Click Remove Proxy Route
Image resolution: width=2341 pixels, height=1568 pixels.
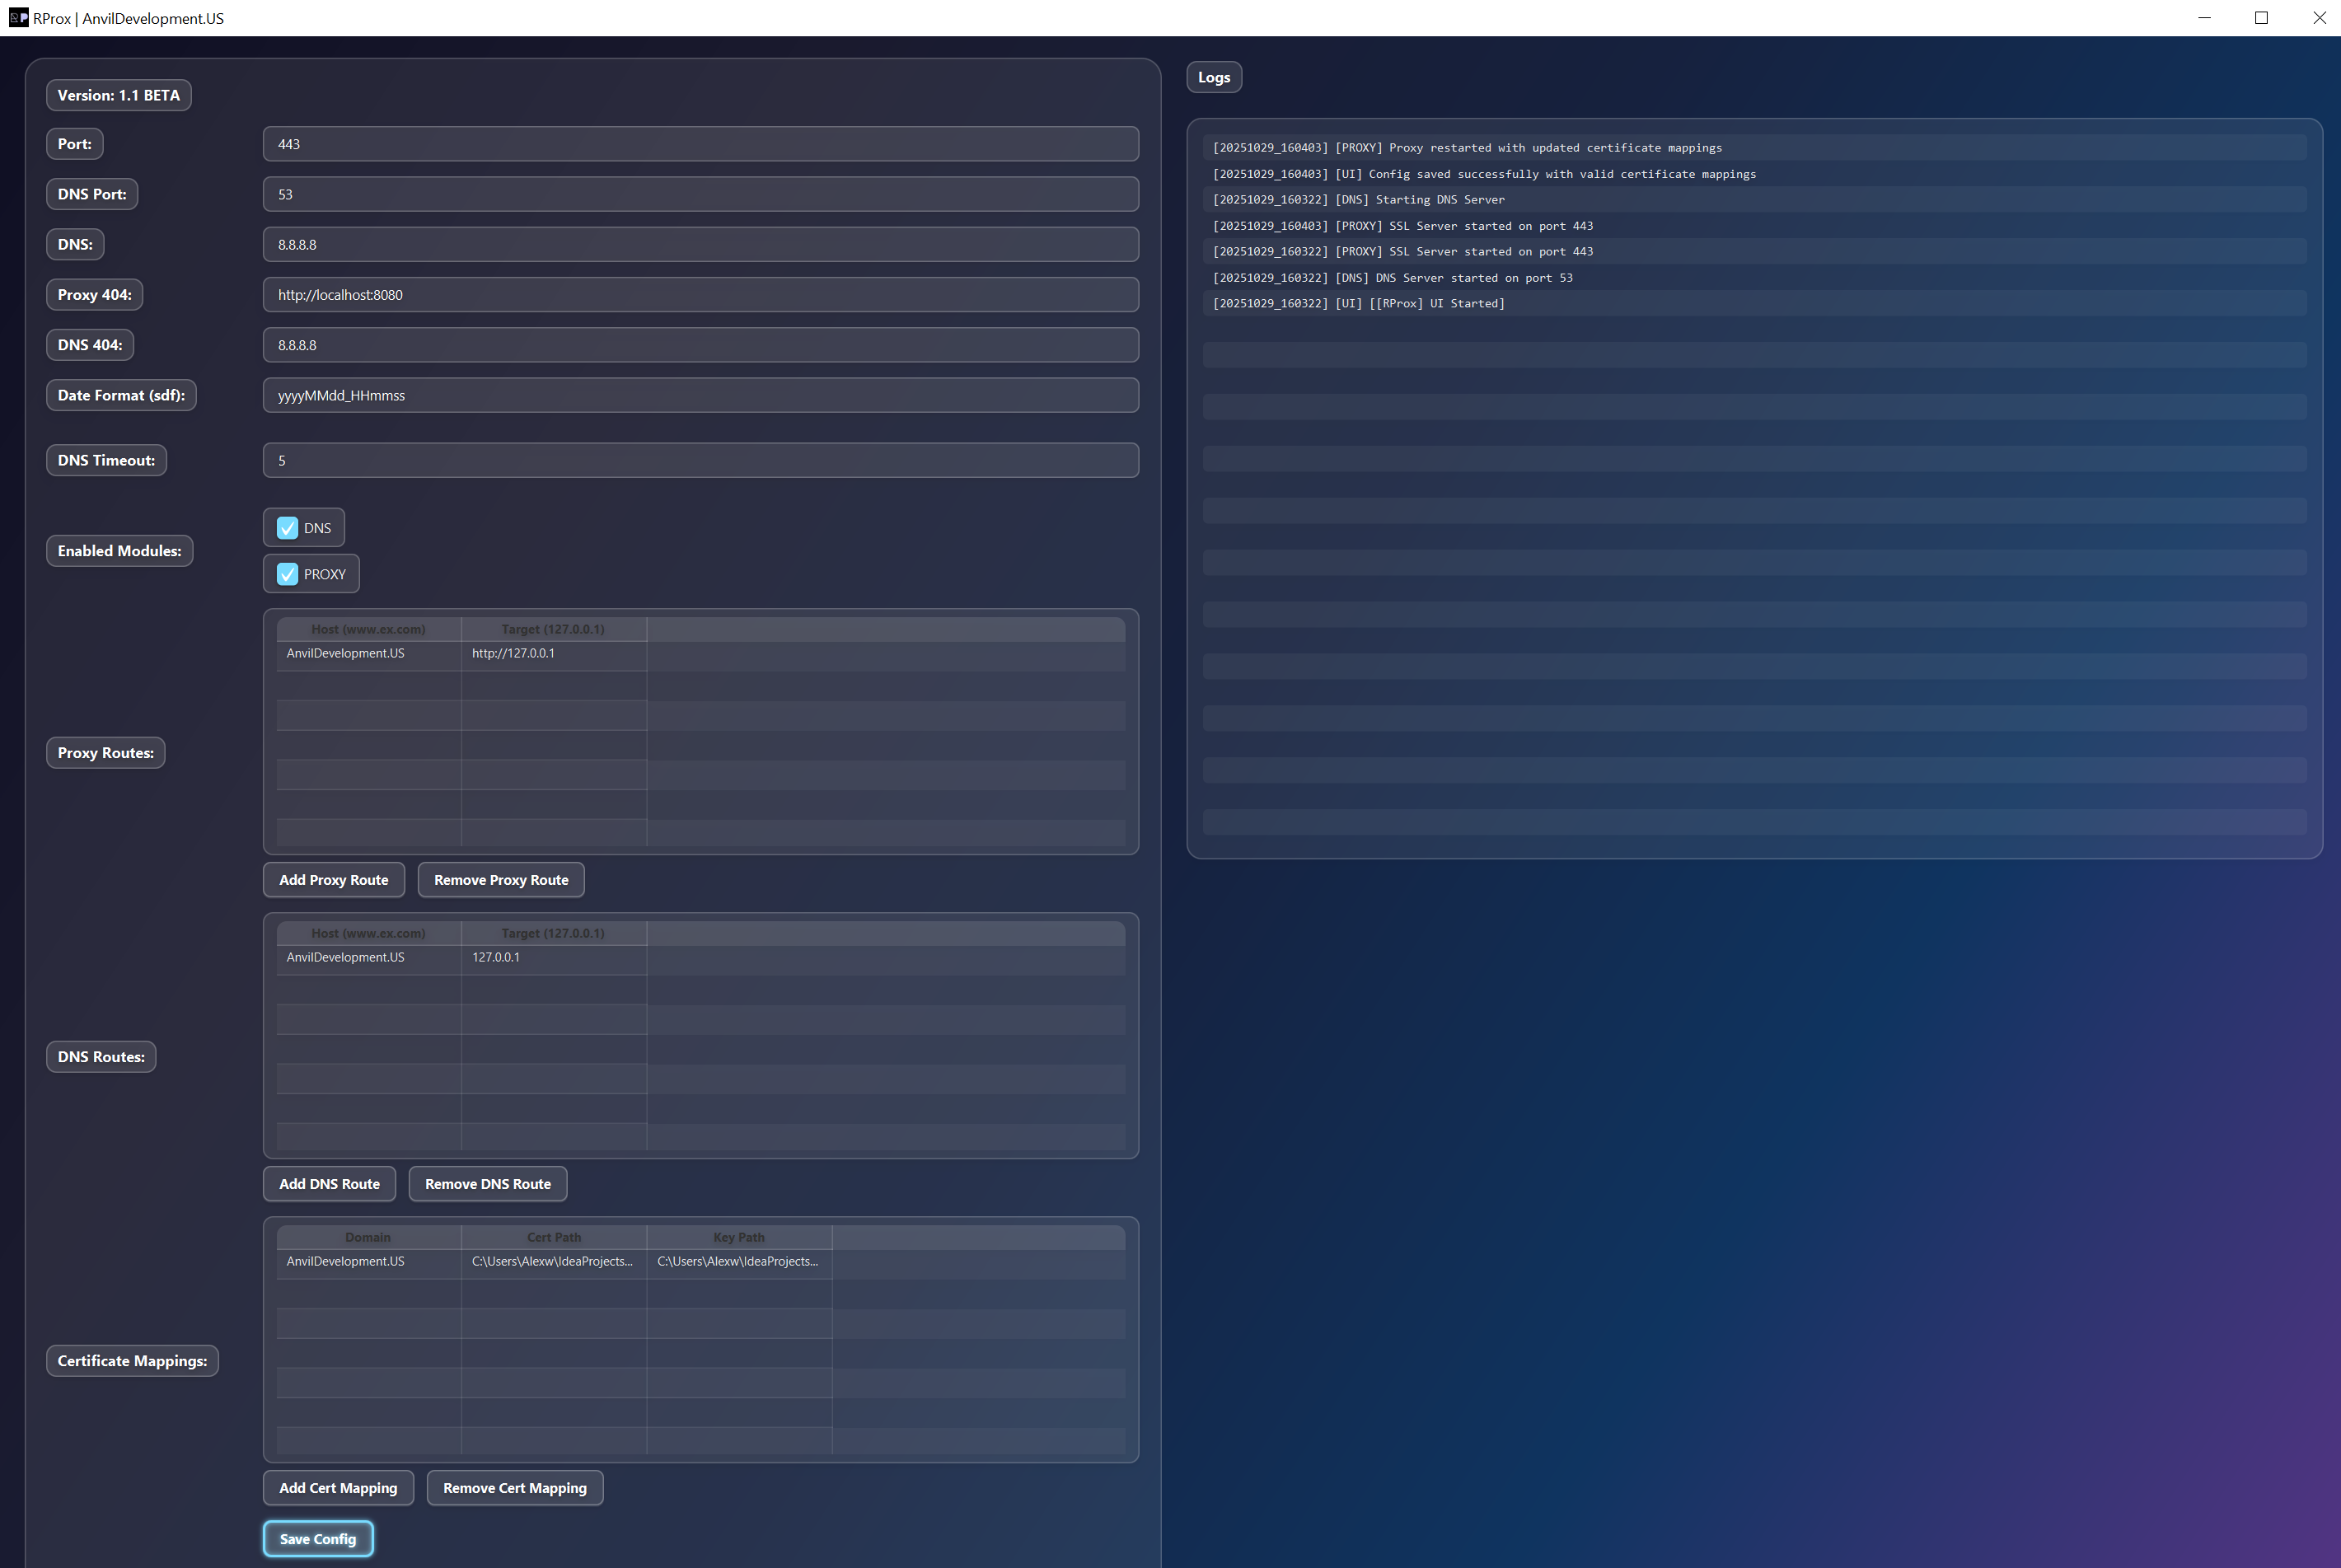tap(501, 880)
